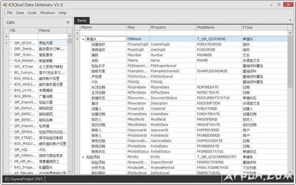Sort Items grid by FFieldName column header

pos(219,28)
